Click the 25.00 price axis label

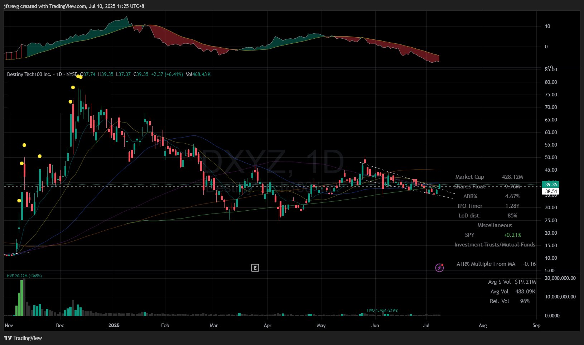coord(551,220)
